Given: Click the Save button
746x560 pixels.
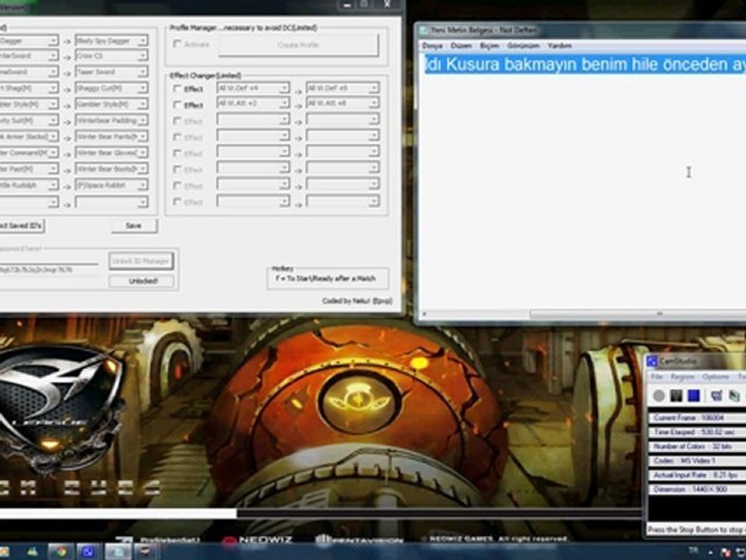Looking at the screenshot, I should [134, 226].
